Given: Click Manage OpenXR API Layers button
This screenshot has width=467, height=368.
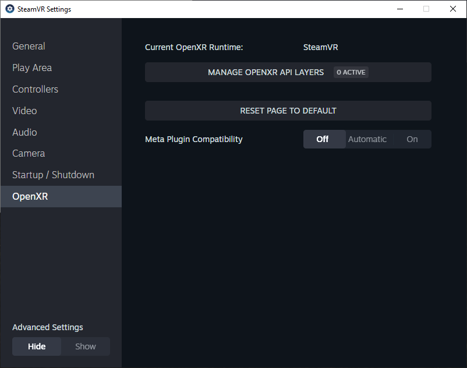Looking at the screenshot, I should click(x=288, y=72).
